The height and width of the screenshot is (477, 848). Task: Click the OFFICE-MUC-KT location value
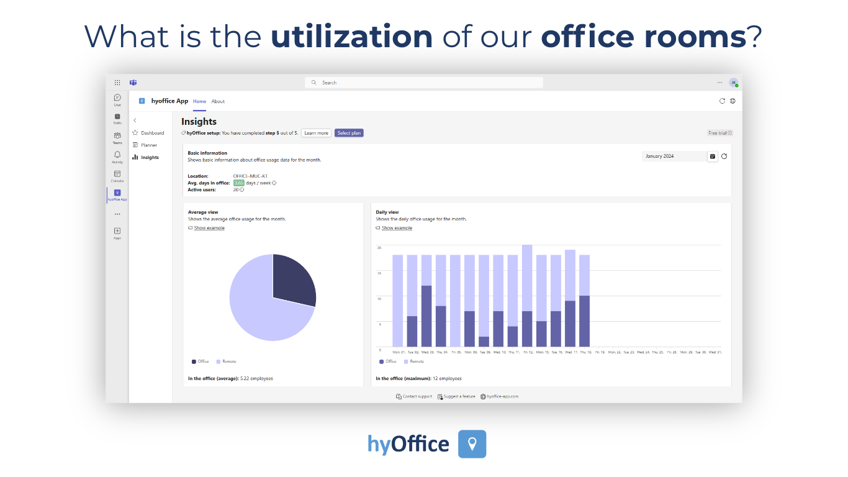(250, 176)
